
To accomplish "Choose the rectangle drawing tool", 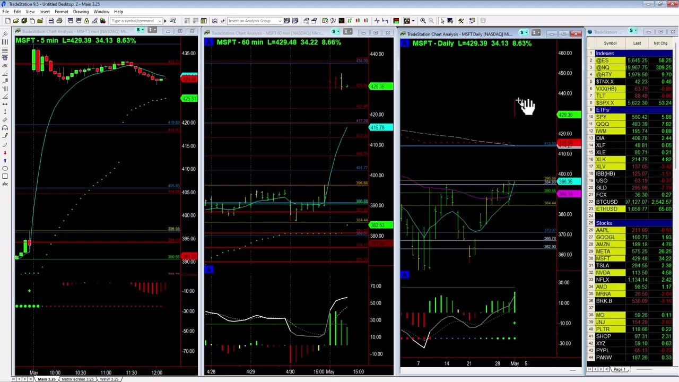I will click(x=5, y=176).
